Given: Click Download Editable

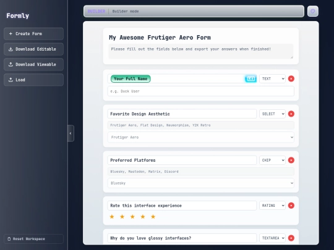Looking at the screenshot, I should pos(33,49).
